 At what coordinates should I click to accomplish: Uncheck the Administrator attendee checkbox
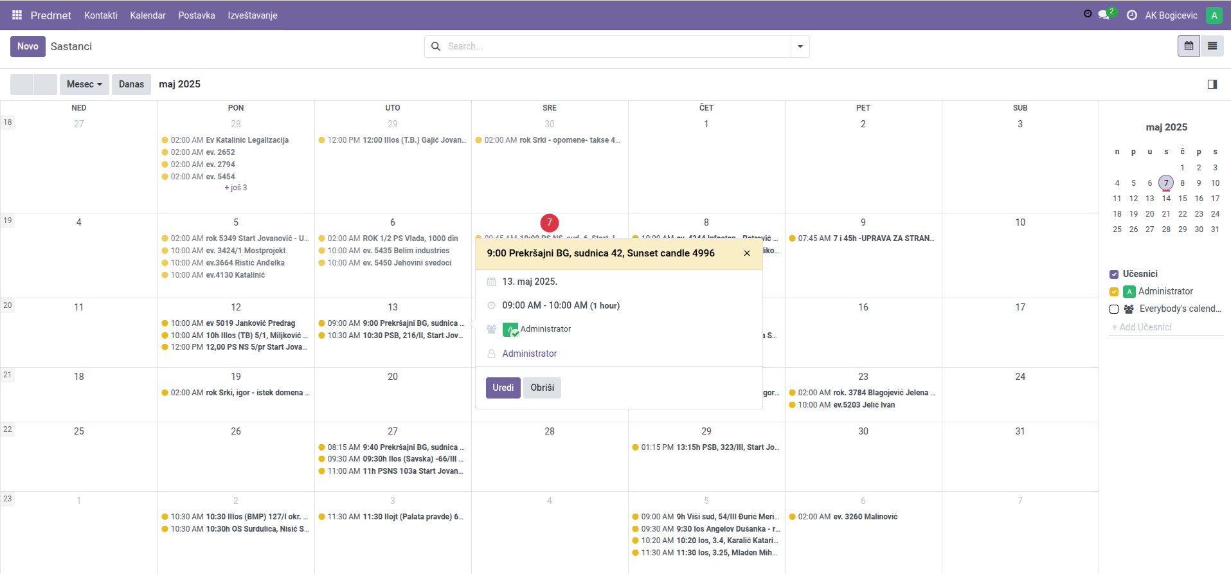click(x=1114, y=292)
